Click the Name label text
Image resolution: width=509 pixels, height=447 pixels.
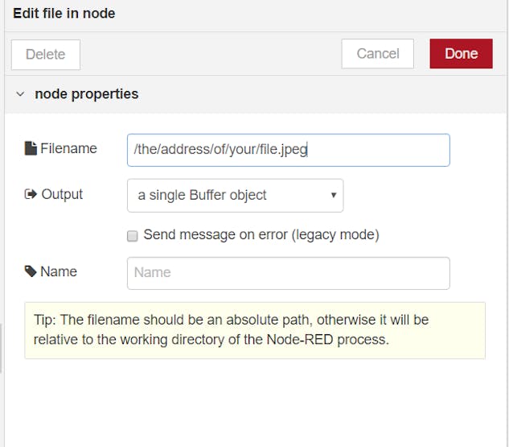pos(59,271)
